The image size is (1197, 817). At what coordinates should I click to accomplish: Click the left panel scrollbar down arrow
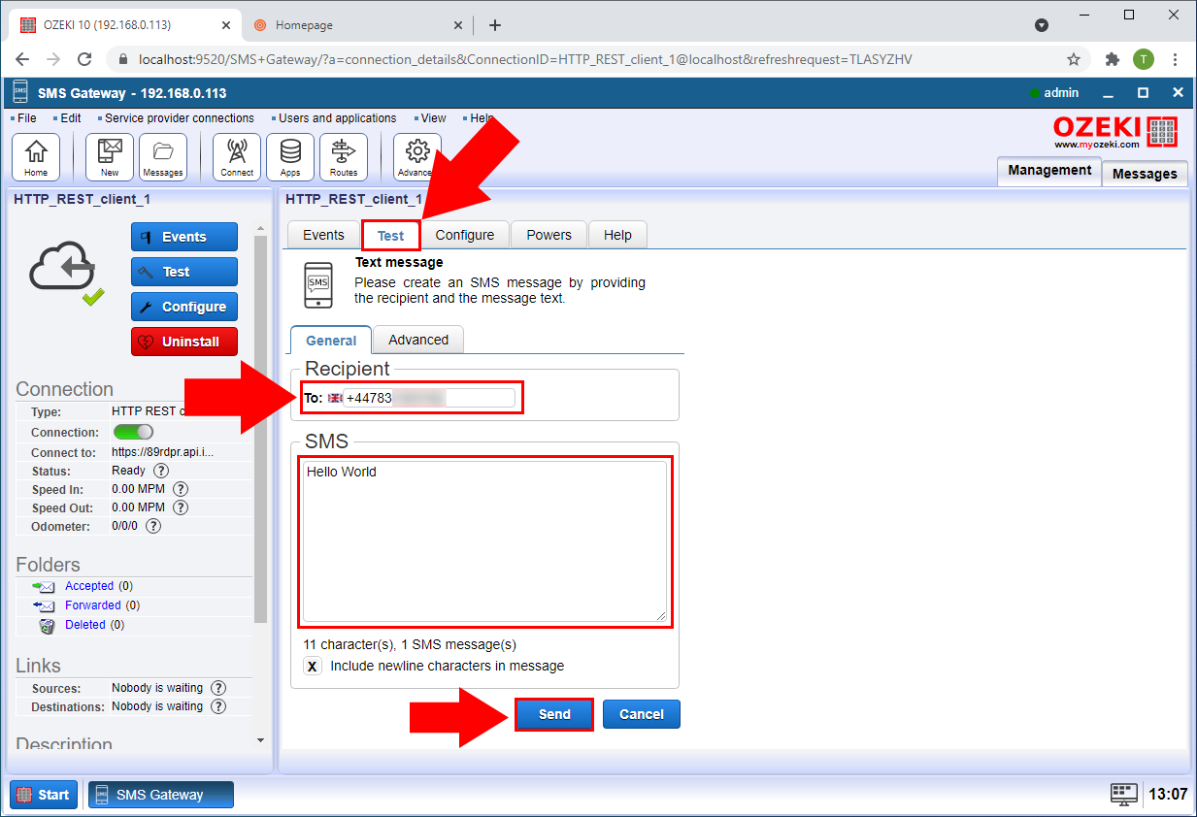tap(260, 739)
